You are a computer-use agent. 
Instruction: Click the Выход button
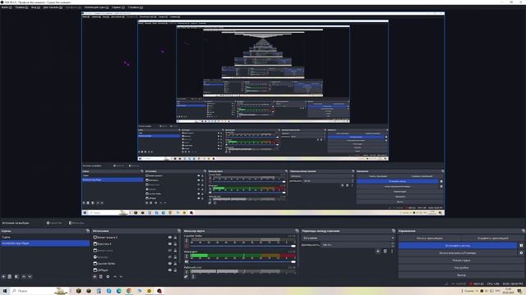[461, 275]
